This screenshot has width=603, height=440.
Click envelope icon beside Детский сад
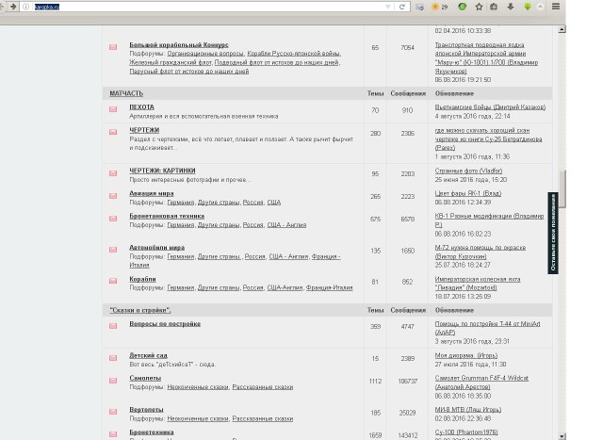(x=113, y=358)
